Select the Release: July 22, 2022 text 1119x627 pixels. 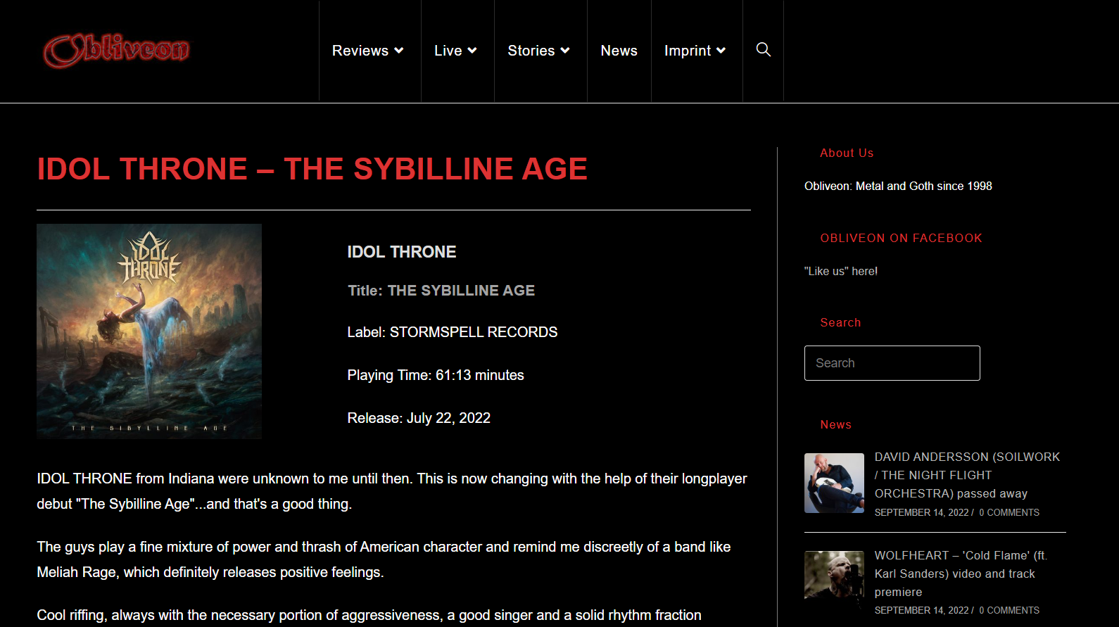[419, 418]
